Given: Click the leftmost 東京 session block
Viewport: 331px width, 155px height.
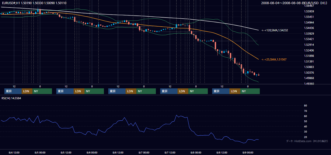Looking at the screenshot, I should point(13,91).
